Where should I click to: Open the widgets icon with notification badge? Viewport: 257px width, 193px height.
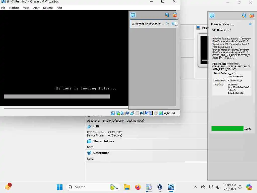pyautogui.click(x=8, y=187)
